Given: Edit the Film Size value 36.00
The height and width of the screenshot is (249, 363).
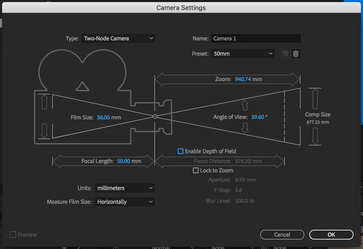Looking at the screenshot, I should 103,117.
